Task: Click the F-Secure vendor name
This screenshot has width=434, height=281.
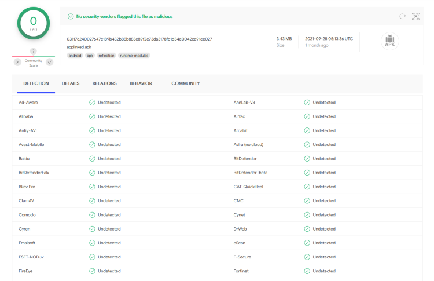Action: tap(242, 257)
